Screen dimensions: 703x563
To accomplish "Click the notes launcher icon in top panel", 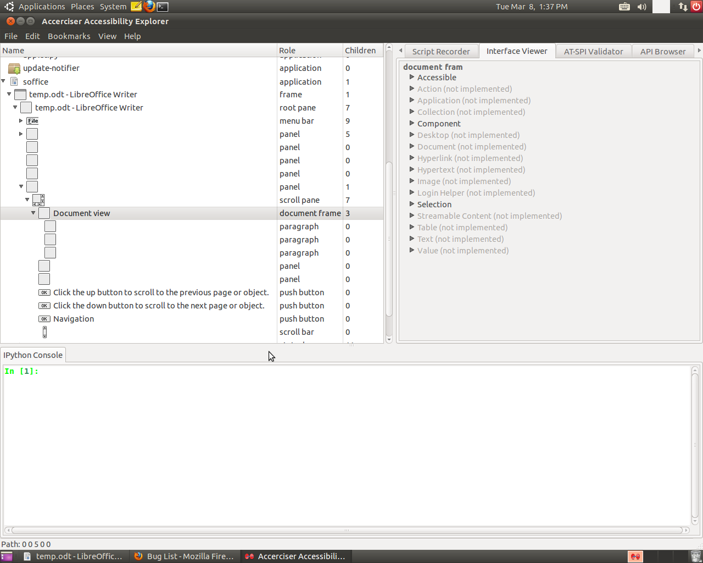I will click(136, 7).
